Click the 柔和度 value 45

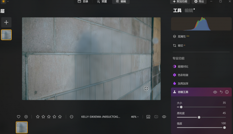pyautogui.click(x=224, y=113)
